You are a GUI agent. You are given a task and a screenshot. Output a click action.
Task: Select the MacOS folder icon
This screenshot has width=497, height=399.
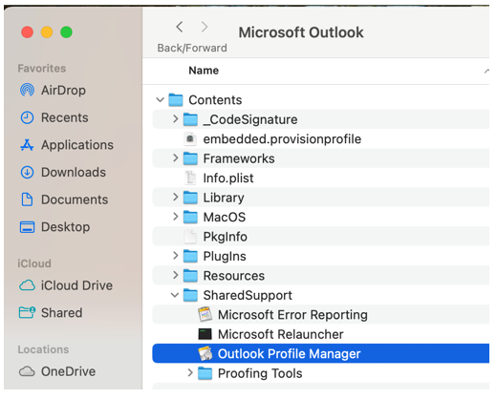tap(190, 217)
